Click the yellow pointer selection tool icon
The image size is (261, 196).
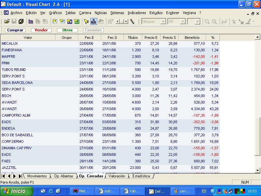click(x=86, y=22)
